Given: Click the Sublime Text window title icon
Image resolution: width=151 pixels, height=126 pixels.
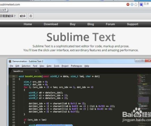Looking at the screenshot, I should pos(10,61).
